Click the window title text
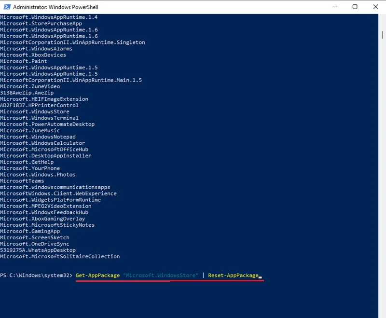Image resolution: width=386 pixels, height=318 pixels. 55,7
